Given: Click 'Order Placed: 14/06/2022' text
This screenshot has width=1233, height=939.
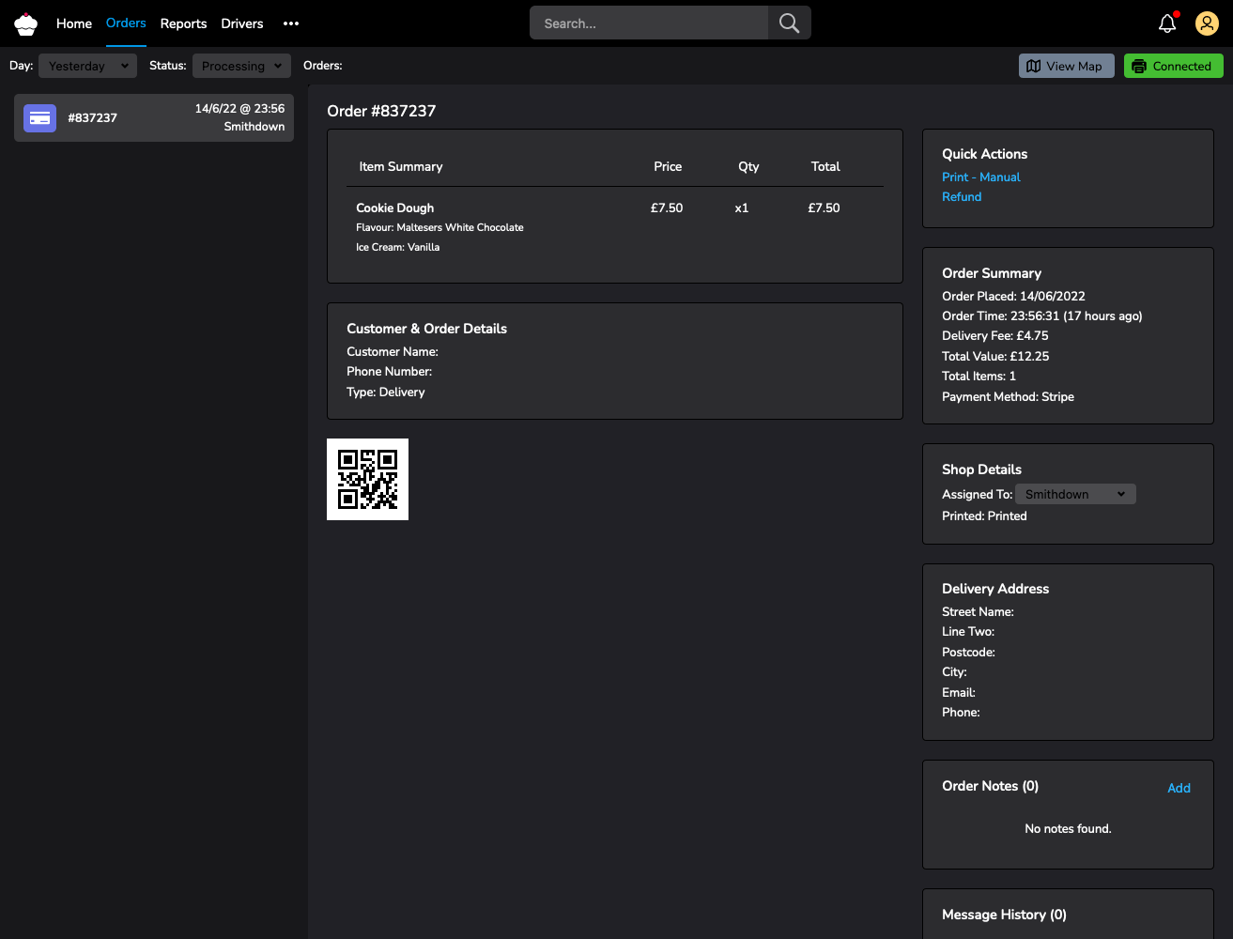Looking at the screenshot, I should coord(1013,296).
